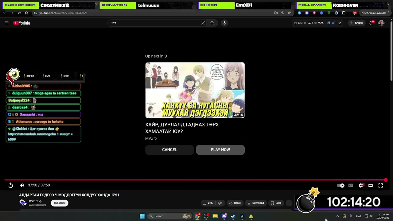
Task: Open Steam from the taskbar
Action: click(x=233, y=216)
